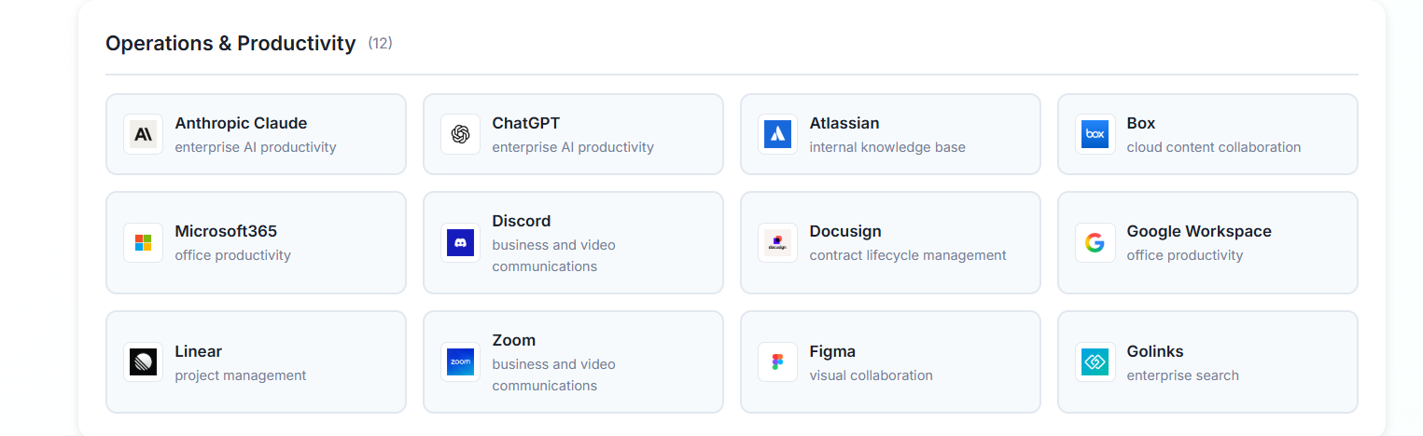Open the Docusign title text
Viewport: 1423px width, 436px height.
[844, 231]
